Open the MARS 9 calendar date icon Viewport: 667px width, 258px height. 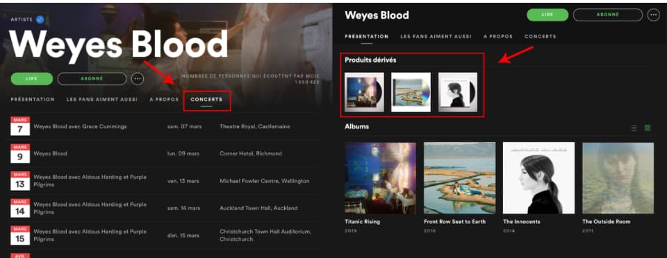pyautogui.click(x=20, y=153)
